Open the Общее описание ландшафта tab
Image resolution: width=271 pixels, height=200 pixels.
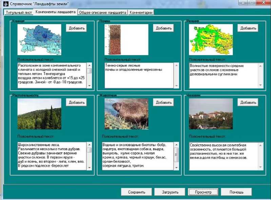coord(102,13)
